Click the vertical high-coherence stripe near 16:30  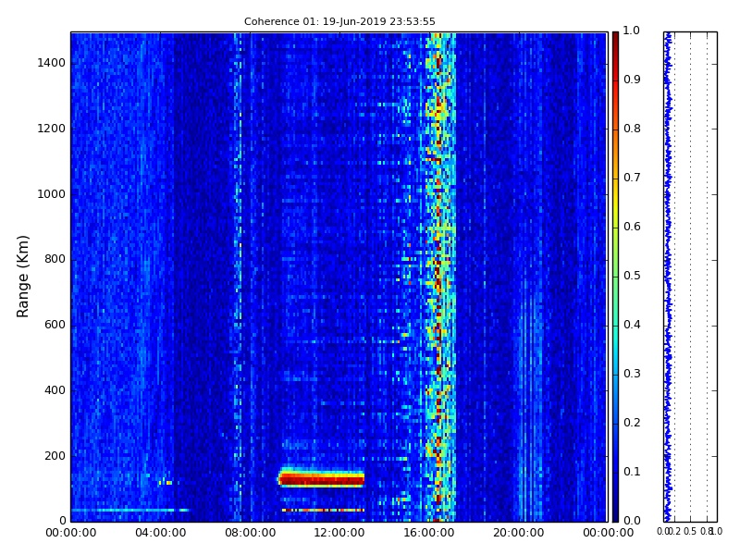click(x=438, y=277)
